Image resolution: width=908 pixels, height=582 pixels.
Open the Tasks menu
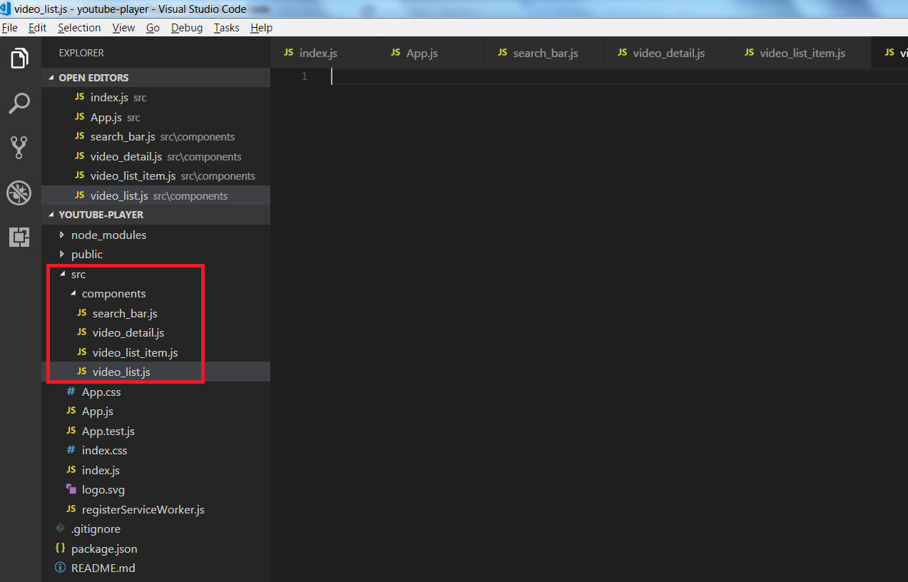[x=226, y=28]
